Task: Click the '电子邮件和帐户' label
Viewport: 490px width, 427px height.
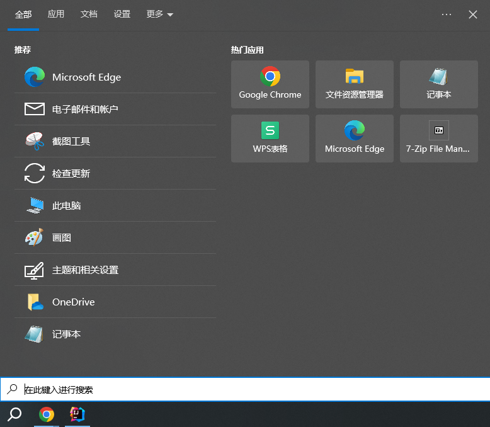Action: click(x=85, y=109)
